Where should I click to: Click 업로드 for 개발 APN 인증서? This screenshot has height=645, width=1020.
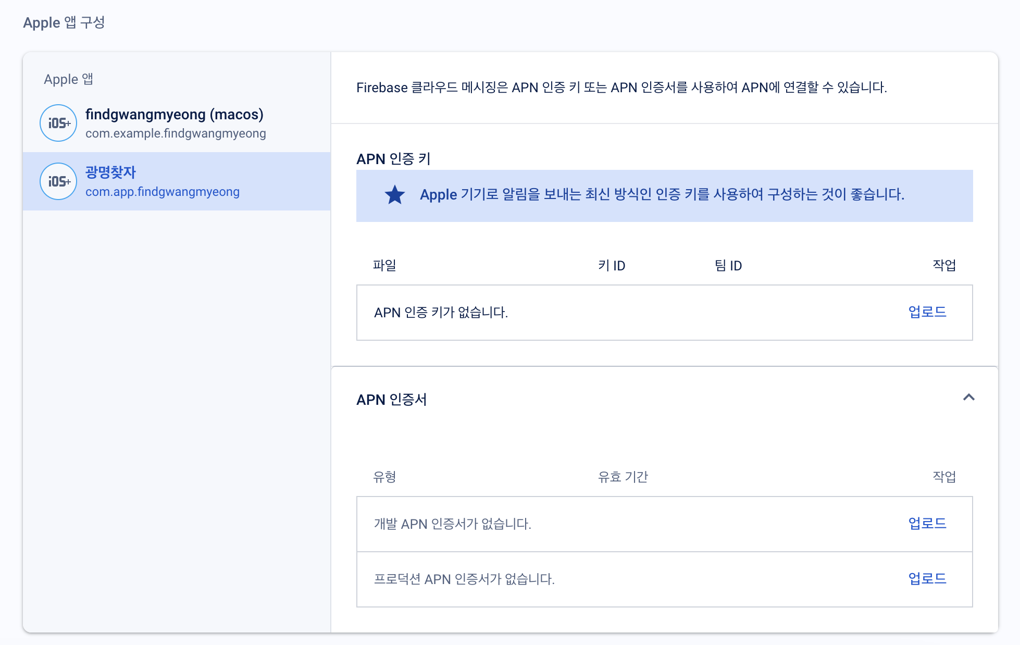[x=927, y=524]
